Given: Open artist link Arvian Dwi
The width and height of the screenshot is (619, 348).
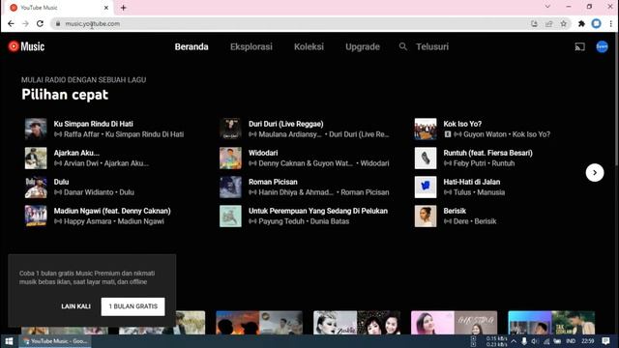Looking at the screenshot, I should click(81, 163).
